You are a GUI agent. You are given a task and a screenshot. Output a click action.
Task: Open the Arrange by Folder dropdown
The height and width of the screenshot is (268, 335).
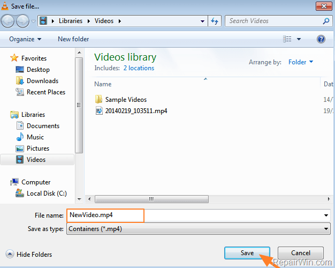pyautogui.click(x=301, y=62)
